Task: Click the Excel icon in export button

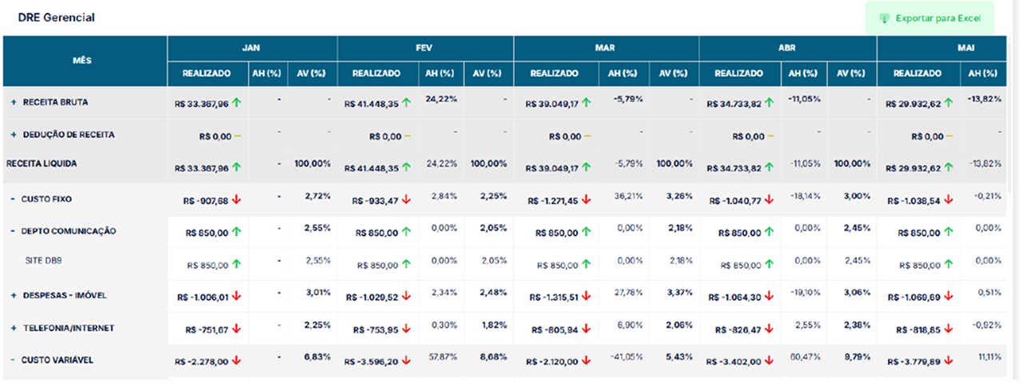Action: pyautogui.click(x=885, y=18)
